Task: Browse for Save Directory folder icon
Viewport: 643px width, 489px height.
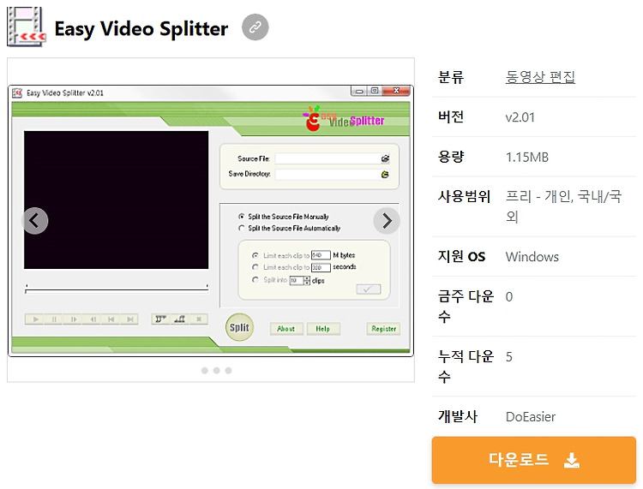Action: pyautogui.click(x=385, y=175)
